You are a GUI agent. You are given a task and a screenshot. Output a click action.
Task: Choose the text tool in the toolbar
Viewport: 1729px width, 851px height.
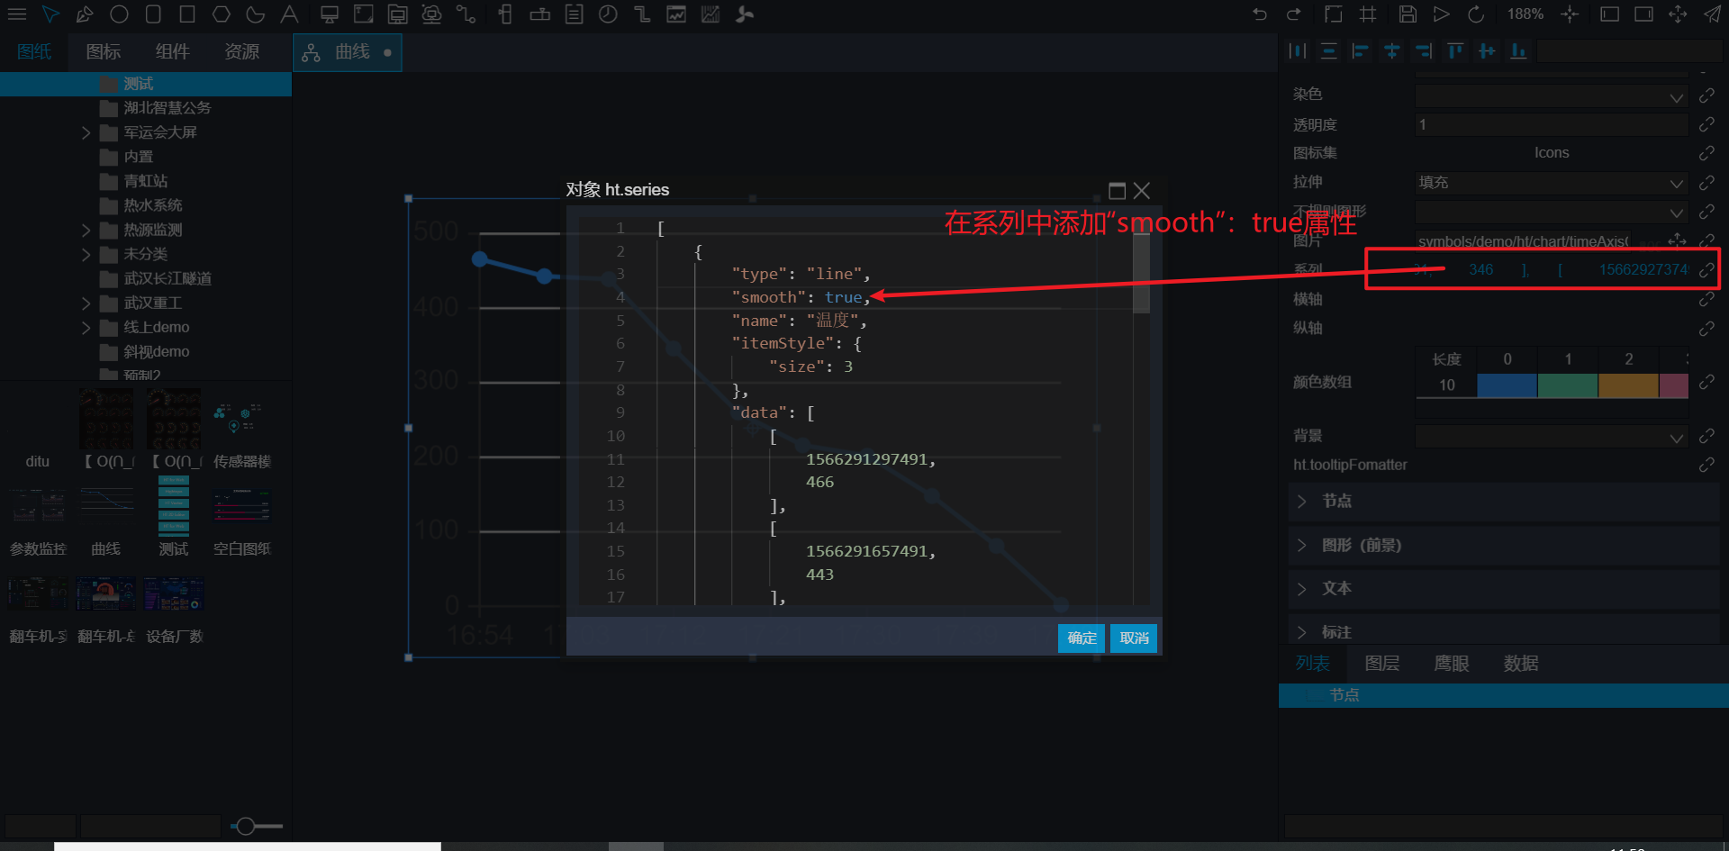click(289, 14)
